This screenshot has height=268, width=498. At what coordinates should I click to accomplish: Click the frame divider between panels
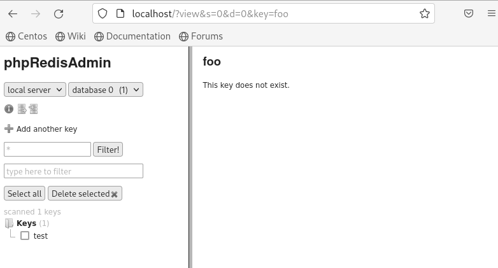coord(190,157)
